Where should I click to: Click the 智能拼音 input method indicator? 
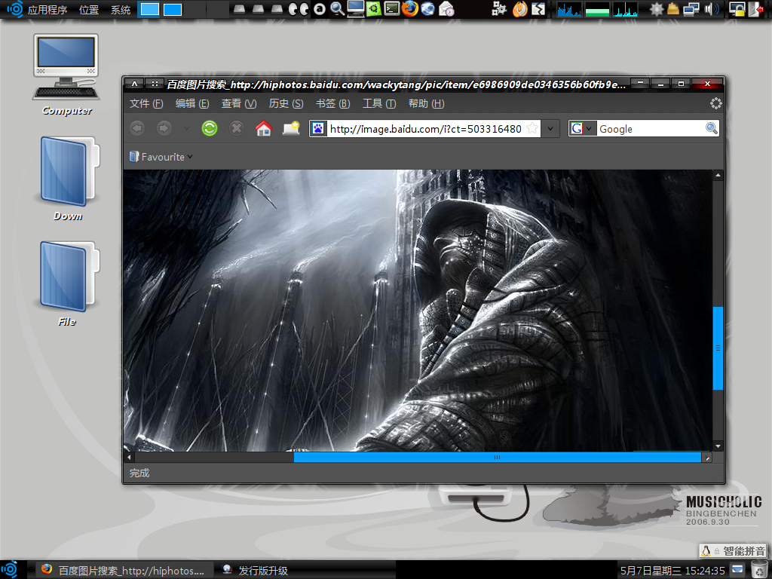pos(733,551)
